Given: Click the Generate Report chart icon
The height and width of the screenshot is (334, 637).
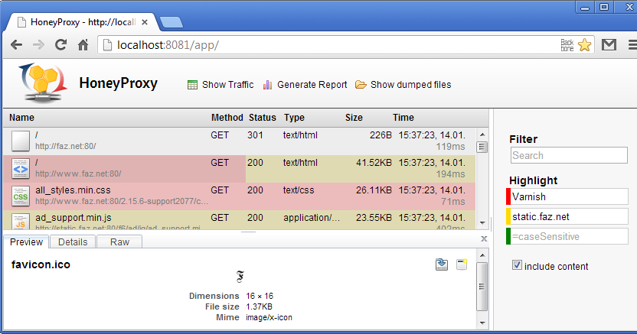Looking at the screenshot, I should coord(267,85).
